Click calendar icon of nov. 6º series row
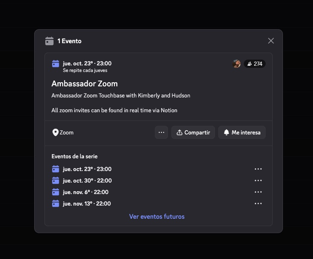The width and height of the screenshot is (313, 259). [x=56, y=192]
